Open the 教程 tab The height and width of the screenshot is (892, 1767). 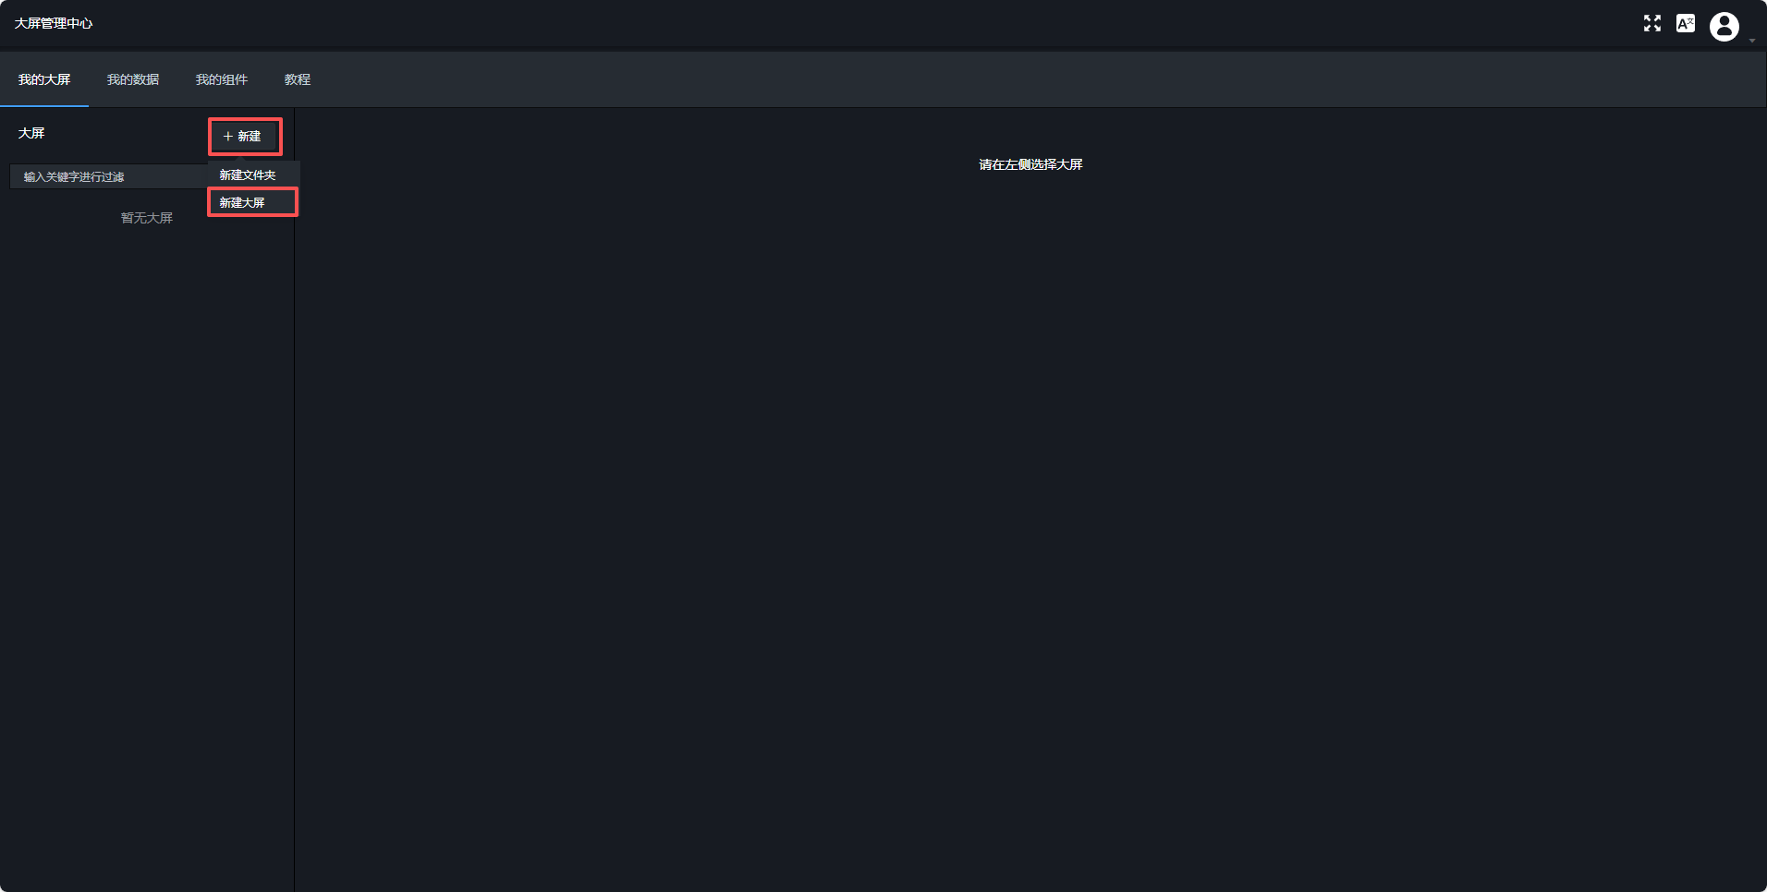(298, 79)
